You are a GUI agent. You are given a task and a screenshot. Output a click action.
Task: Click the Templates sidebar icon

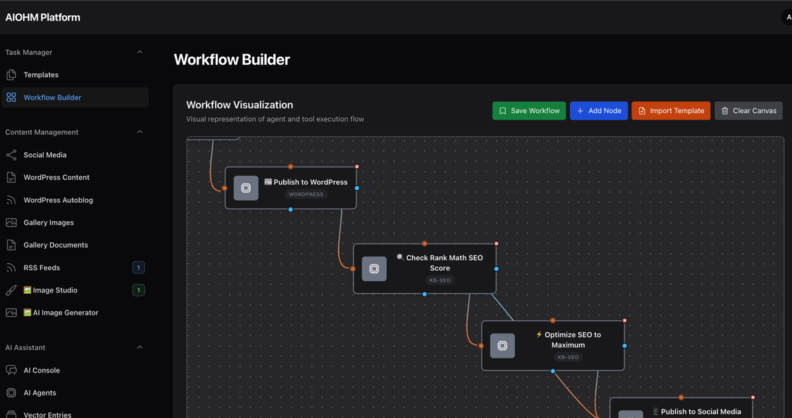pyautogui.click(x=11, y=75)
